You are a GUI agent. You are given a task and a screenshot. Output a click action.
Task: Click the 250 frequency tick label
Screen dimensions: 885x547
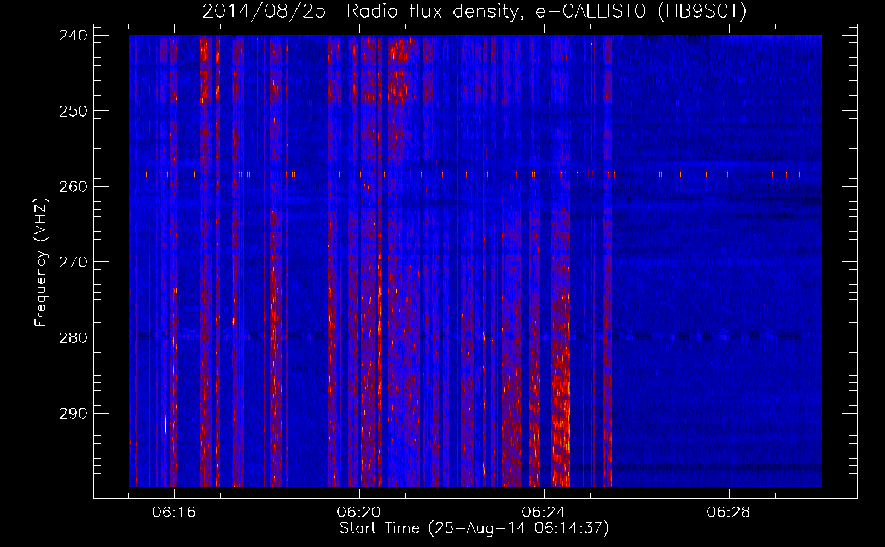pyautogui.click(x=73, y=111)
